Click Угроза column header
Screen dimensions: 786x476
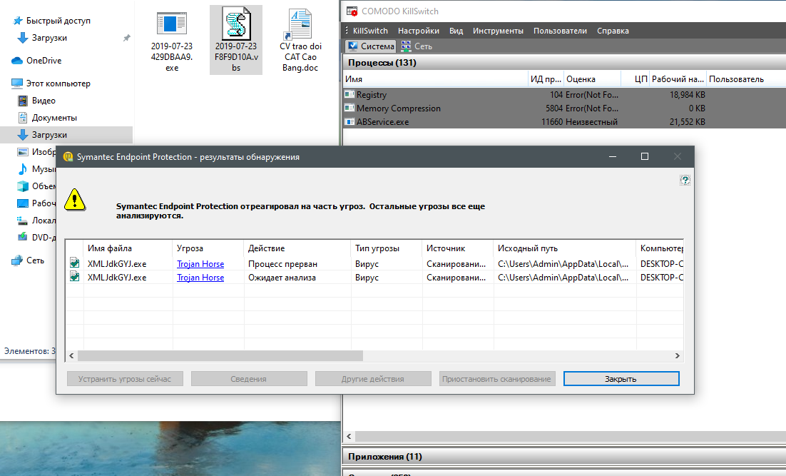click(x=208, y=248)
